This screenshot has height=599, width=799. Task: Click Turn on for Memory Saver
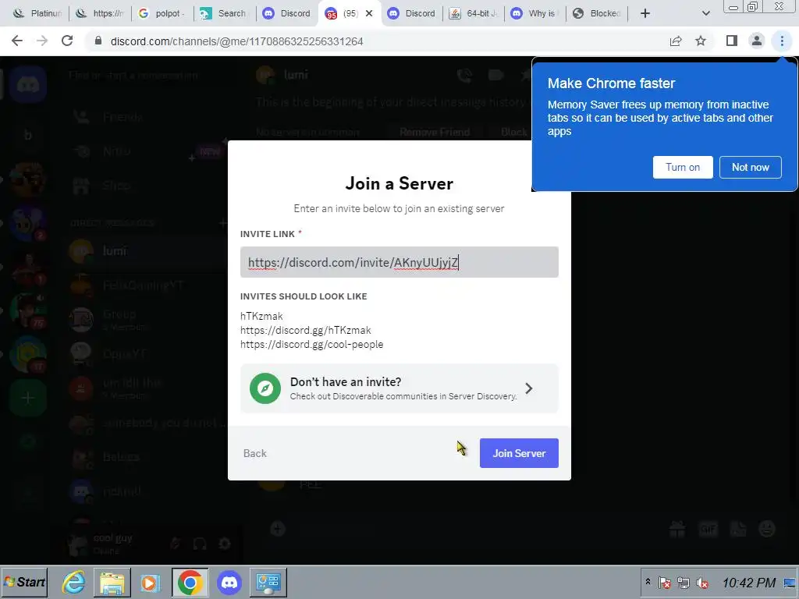point(682,167)
